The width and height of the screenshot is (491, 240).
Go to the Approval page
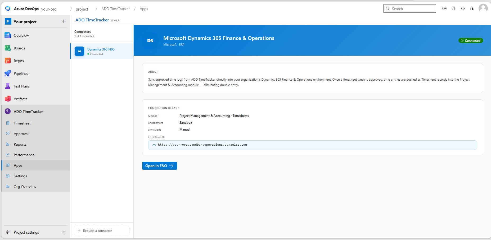click(36, 134)
